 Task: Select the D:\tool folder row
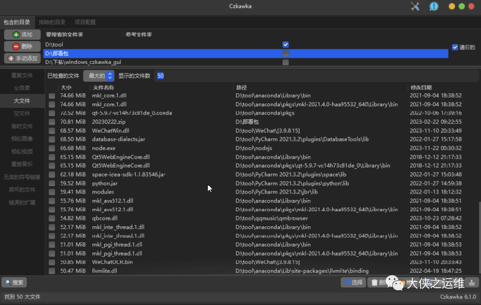pyautogui.click(x=245, y=45)
